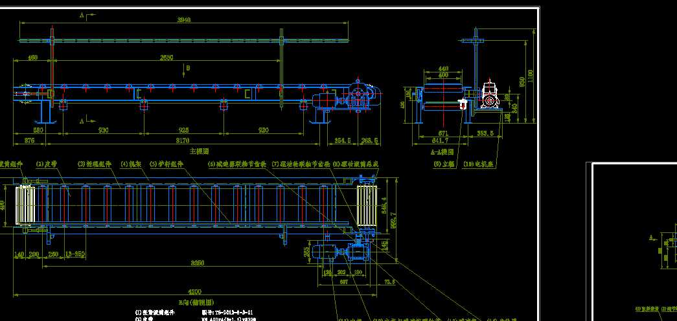Click the 4200 overall plan dimension
This screenshot has width=677, height=321.
pyautogui.click(x=196, y=292)
